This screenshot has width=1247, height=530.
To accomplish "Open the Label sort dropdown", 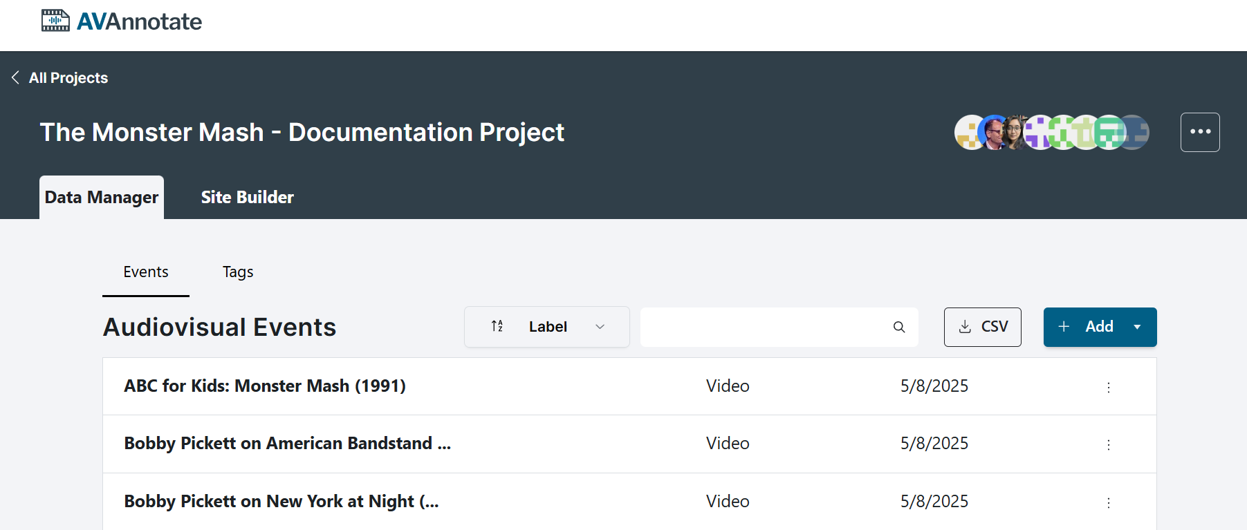I will coord(547,327).
